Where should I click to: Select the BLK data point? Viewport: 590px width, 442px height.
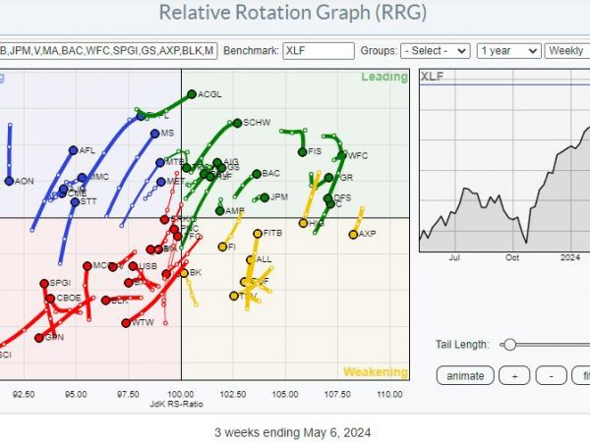tap(106, 301)
